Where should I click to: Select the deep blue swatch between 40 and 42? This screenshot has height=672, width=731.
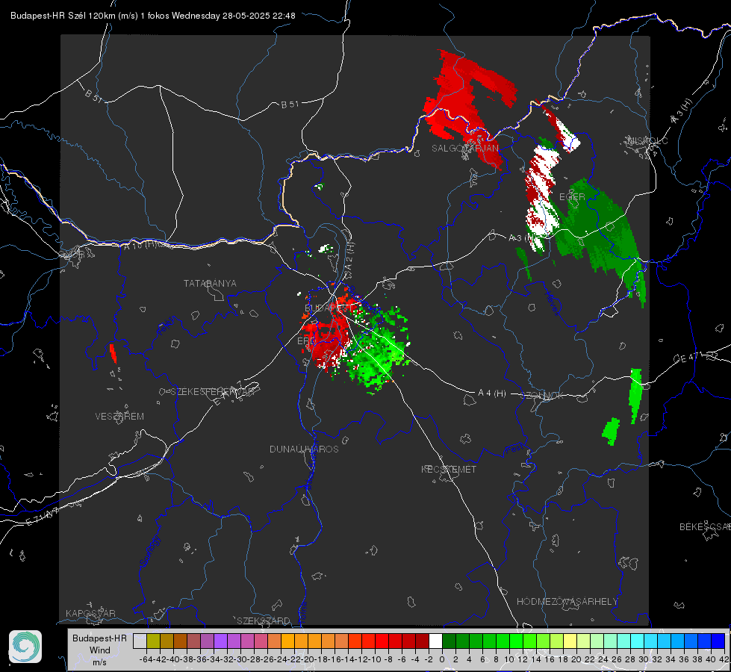click(718, 641)
